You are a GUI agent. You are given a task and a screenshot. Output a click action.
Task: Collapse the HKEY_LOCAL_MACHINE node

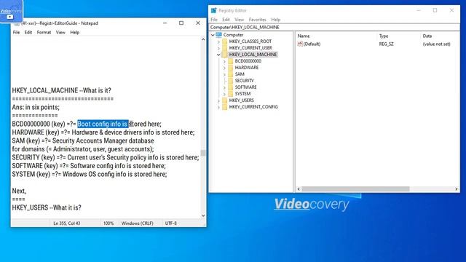tap(218, 55)
